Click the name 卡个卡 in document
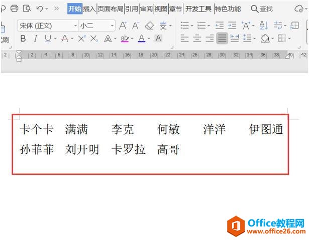 37,129
